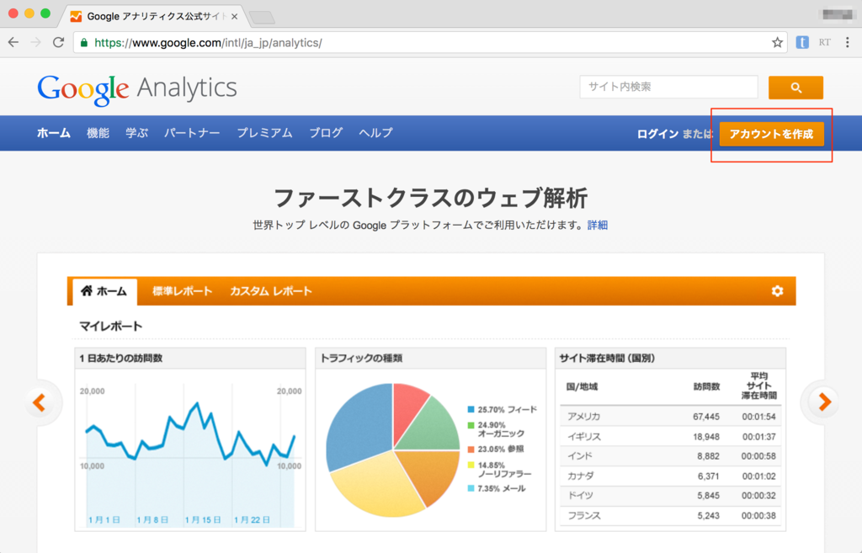Click the 67,445 visits value
This screenshot has width=862, height=553.
click(706, 417)
